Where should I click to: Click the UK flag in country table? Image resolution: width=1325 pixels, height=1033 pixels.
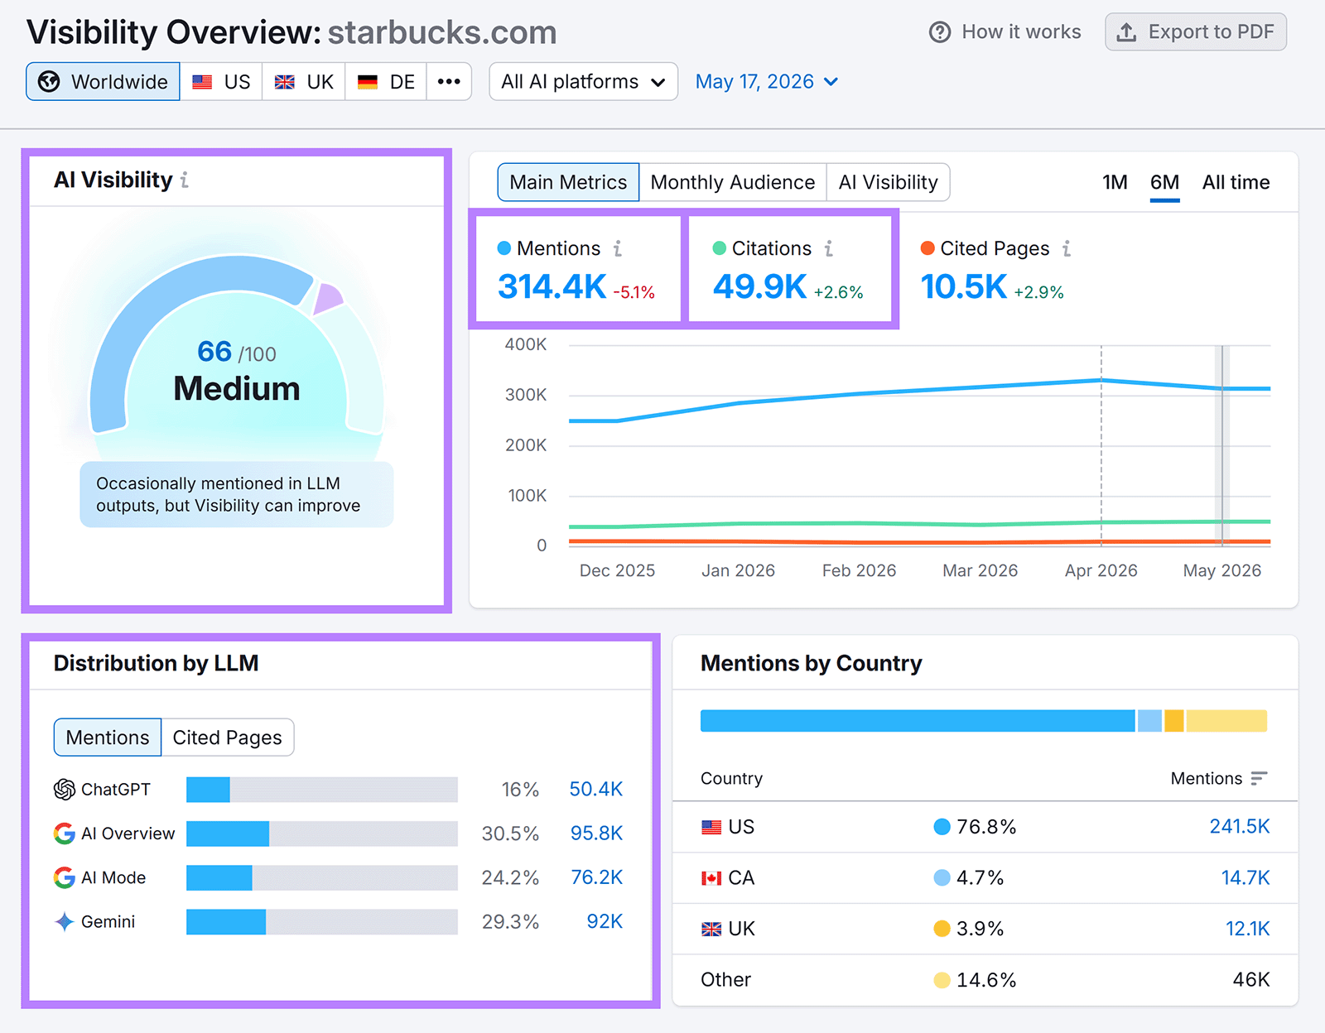(711, 929)
